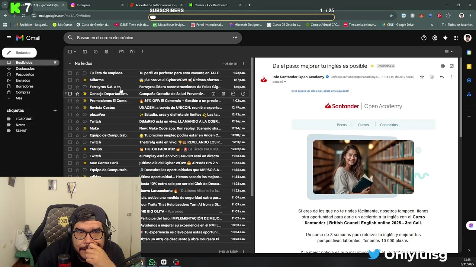The image size is (476, 267).
Task: Open split pane mode dropdown
Action: tap(451, 52)
